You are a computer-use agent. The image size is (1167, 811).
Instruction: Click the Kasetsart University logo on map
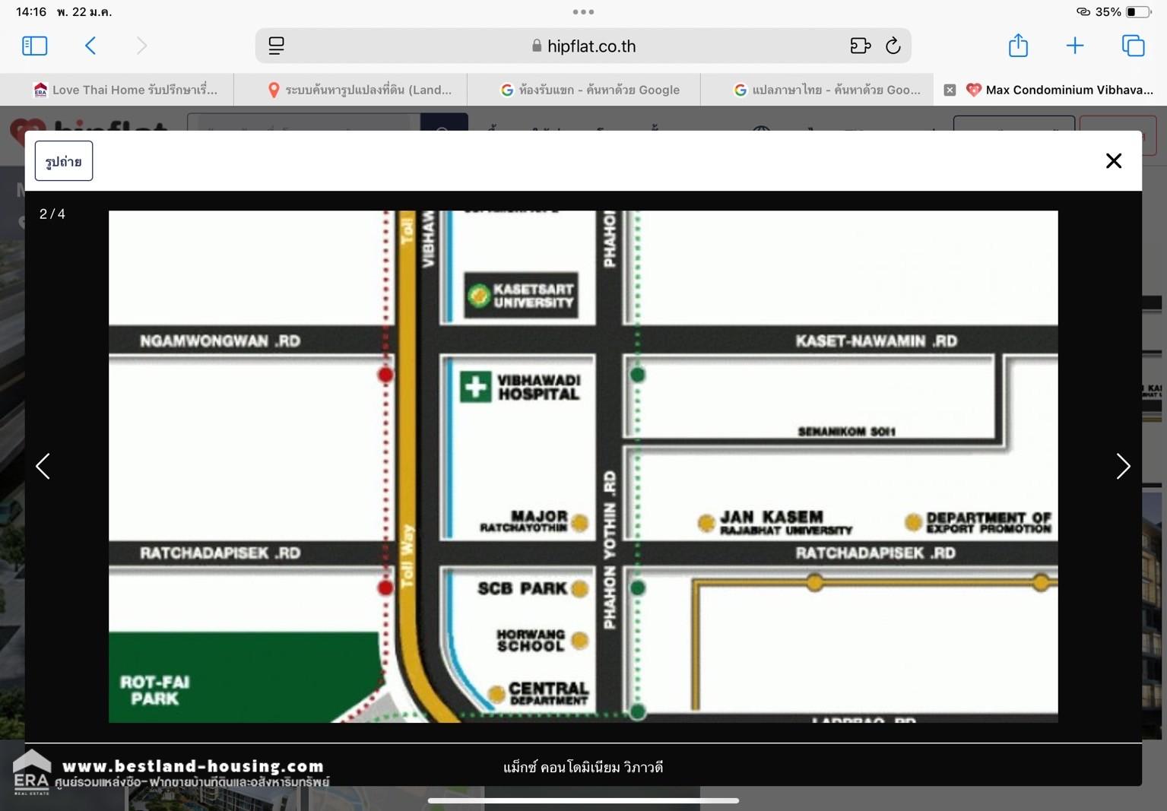pyautogui.click(x=478, y=295)
